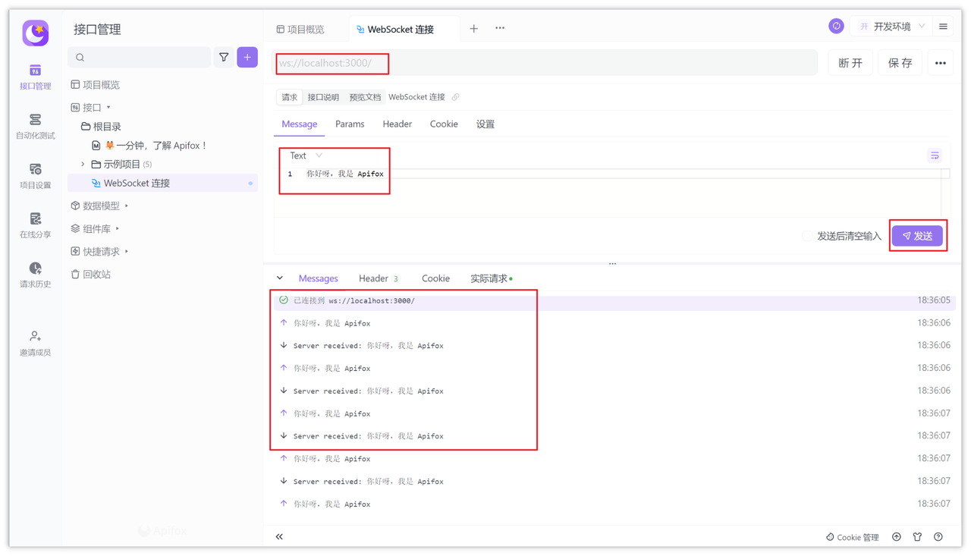Open 在线分享 sidebar section
971x556 pixels.
35,225
